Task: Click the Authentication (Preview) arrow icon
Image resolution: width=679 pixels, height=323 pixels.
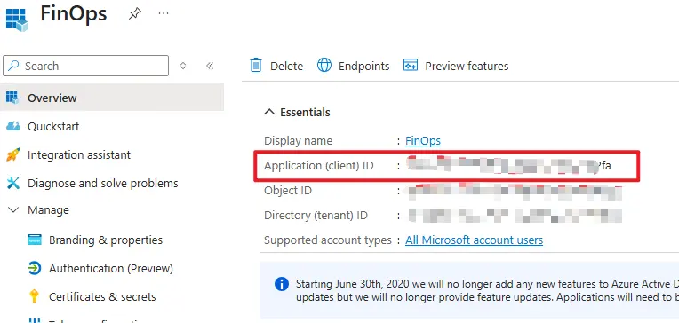Action: point(34,269)
